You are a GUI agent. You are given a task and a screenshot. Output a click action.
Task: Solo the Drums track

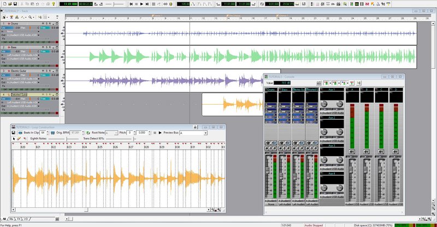coord(46,23)
